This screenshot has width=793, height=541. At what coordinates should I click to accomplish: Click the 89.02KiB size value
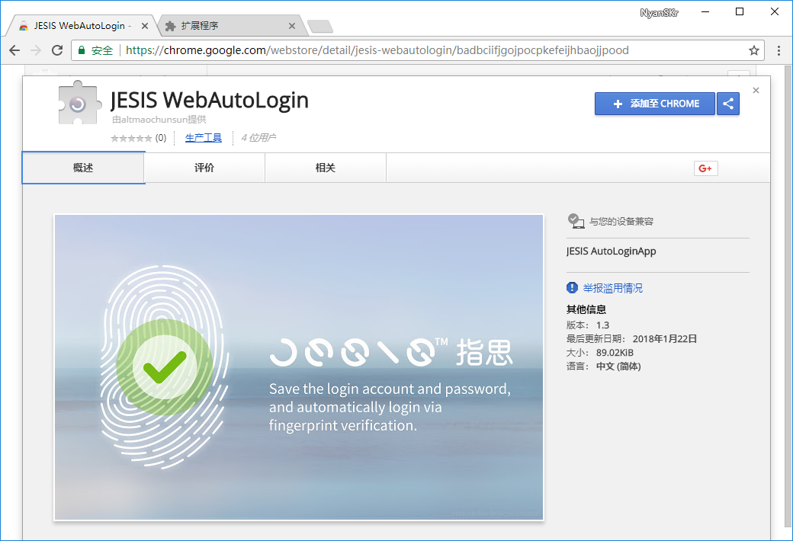[615, 352]
